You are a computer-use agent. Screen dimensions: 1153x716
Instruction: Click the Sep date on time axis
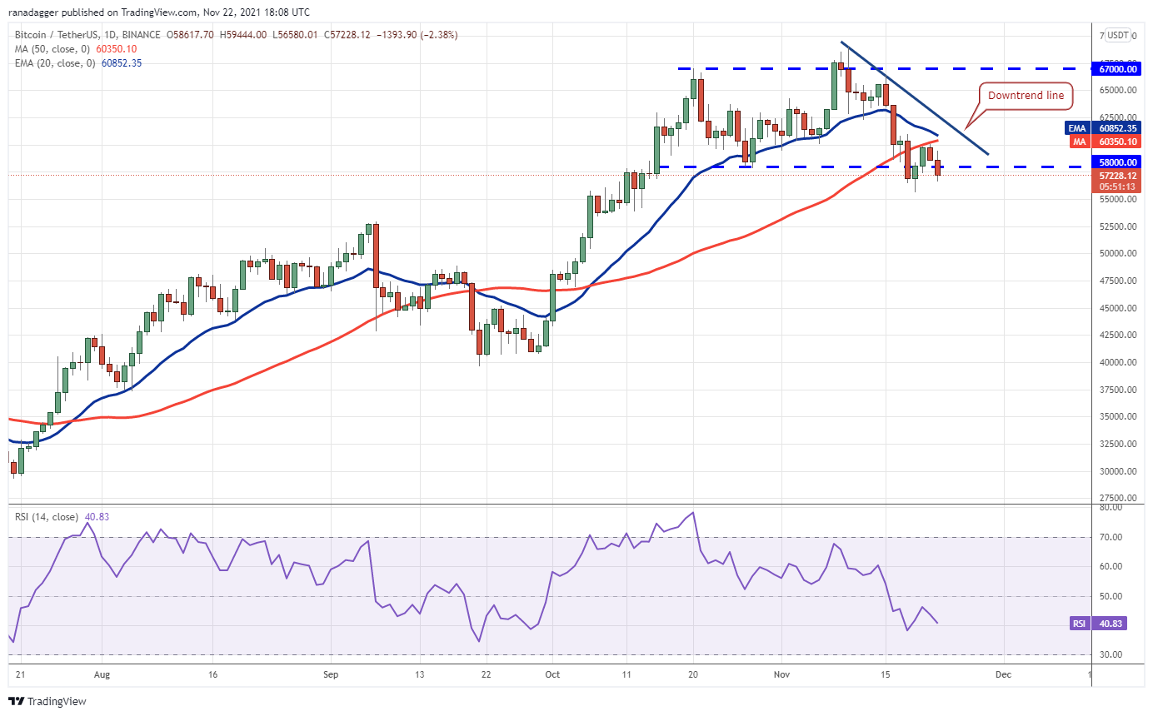click(x=331, y=675)
